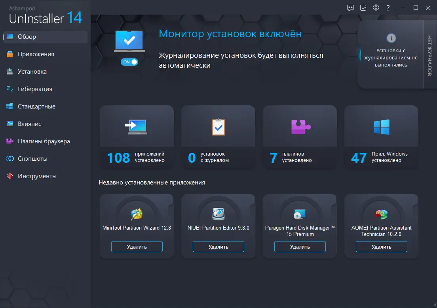Click the monitor checkmark icon

(129, 41)
